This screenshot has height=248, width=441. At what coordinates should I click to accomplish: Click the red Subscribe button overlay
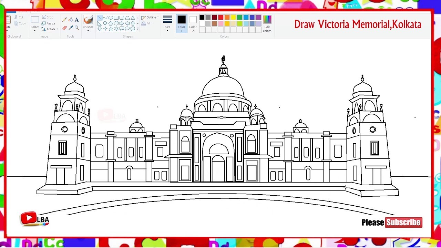pyautogui.click(x=403, y=223)
